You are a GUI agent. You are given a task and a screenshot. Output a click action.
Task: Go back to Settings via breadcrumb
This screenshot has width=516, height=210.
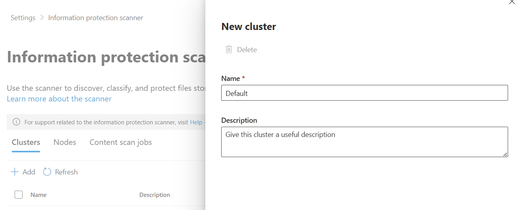23,18
